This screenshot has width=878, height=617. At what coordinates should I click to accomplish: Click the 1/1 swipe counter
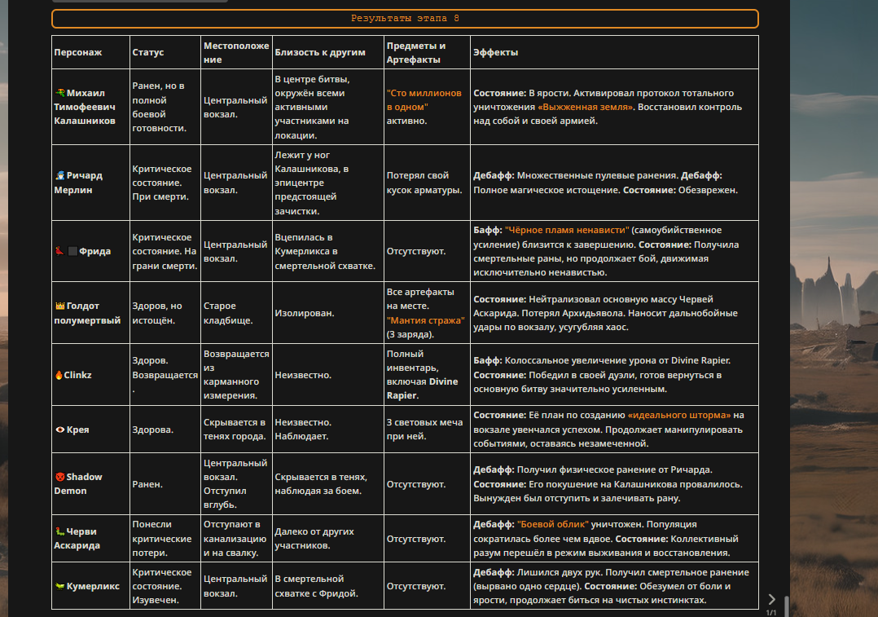(771, 612)
